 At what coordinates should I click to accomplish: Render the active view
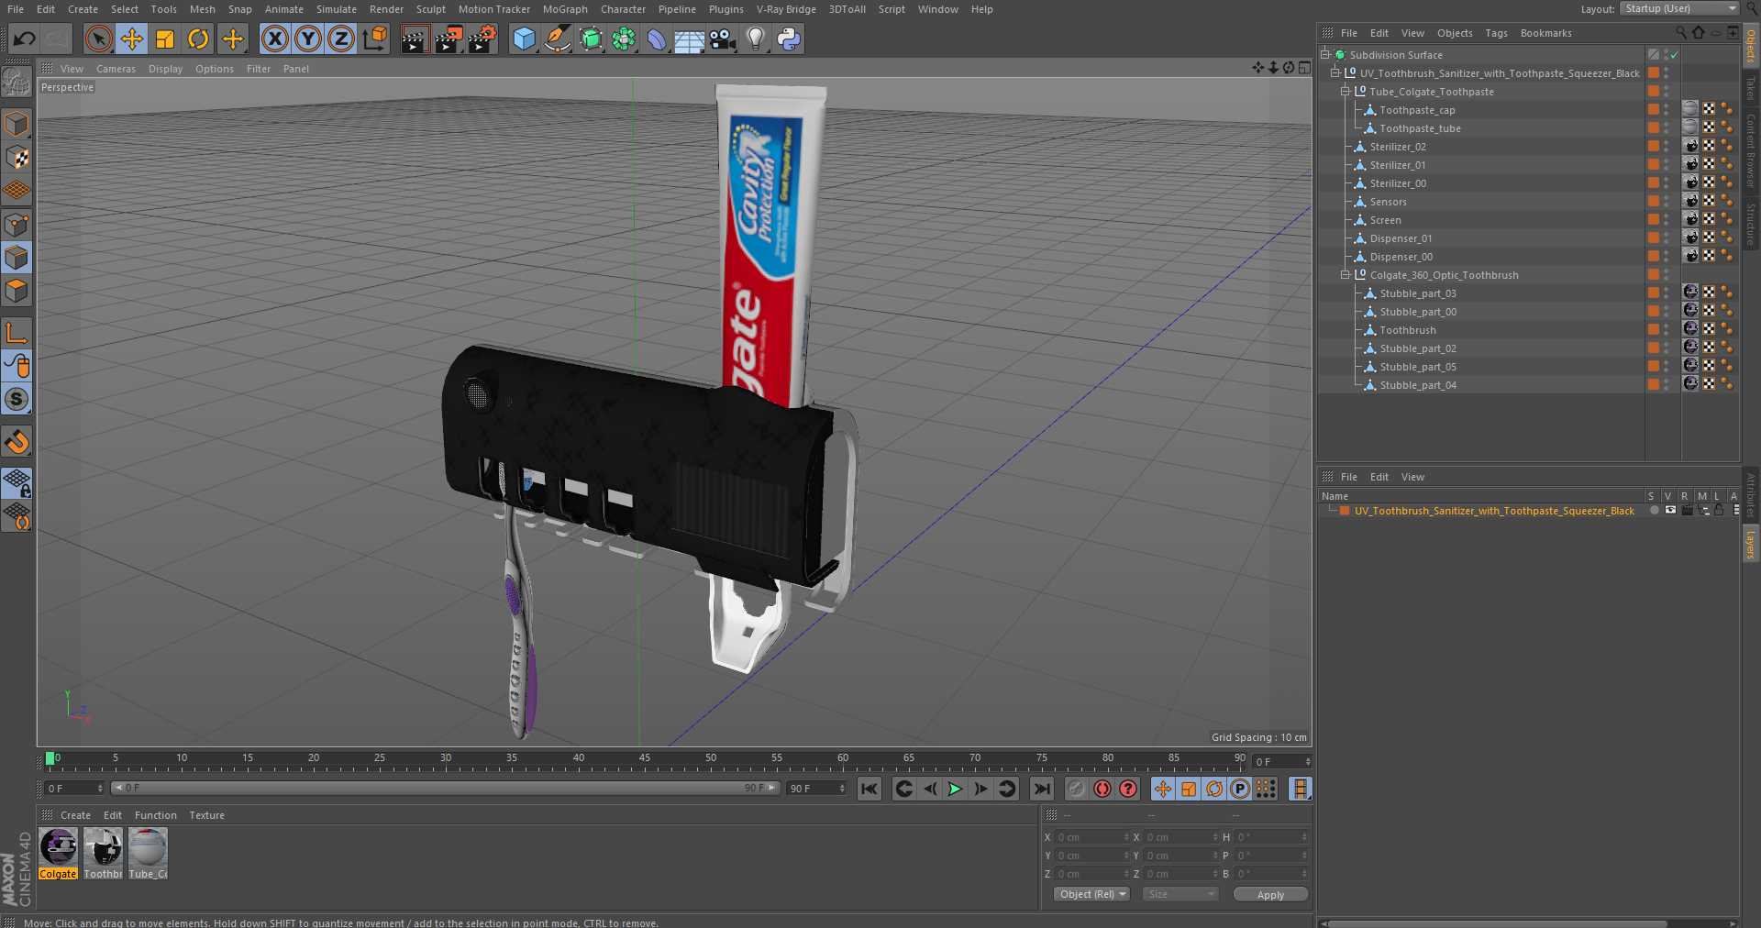point(415,39)
